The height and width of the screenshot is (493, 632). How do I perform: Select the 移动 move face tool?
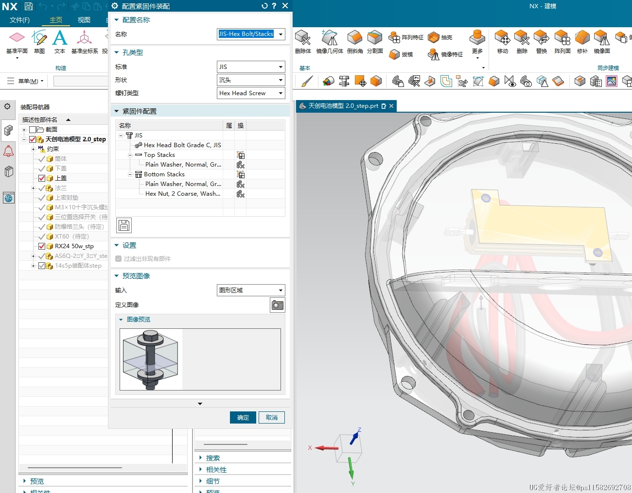(502, 42)
